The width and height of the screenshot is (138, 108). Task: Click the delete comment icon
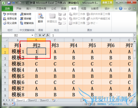pos(60,14)
